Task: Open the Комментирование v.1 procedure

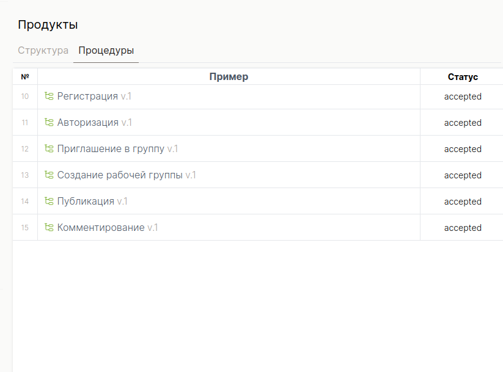Action: point(108,228)
